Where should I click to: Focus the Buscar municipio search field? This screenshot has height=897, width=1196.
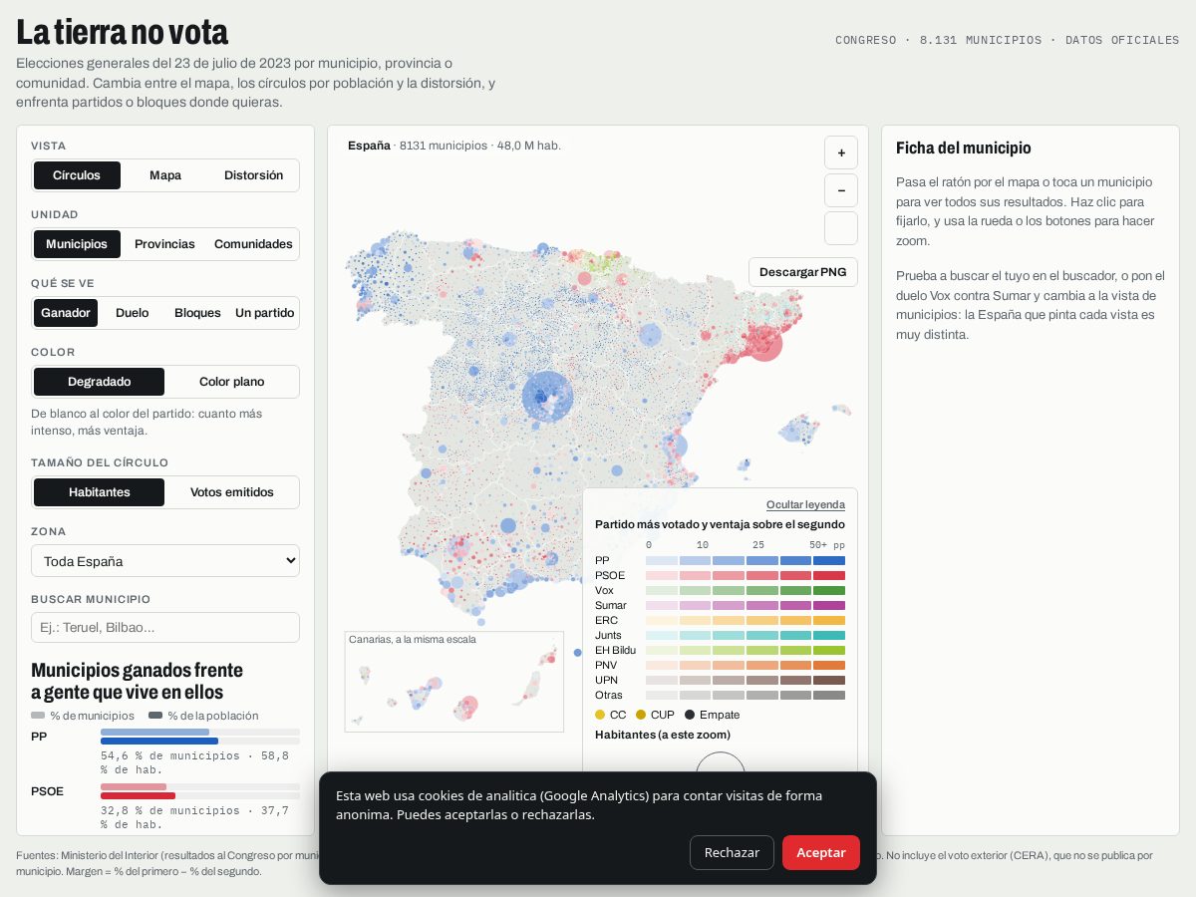(165, 627)
